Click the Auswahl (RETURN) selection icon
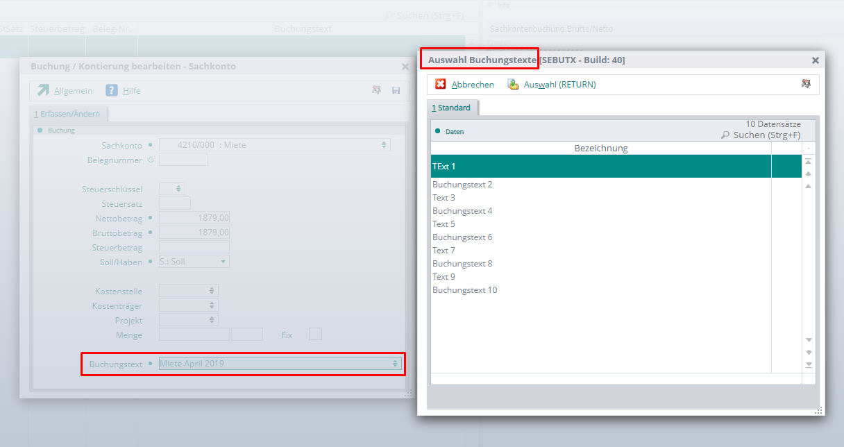This screenshot has width=844, height=447. (x=513, y=84)
